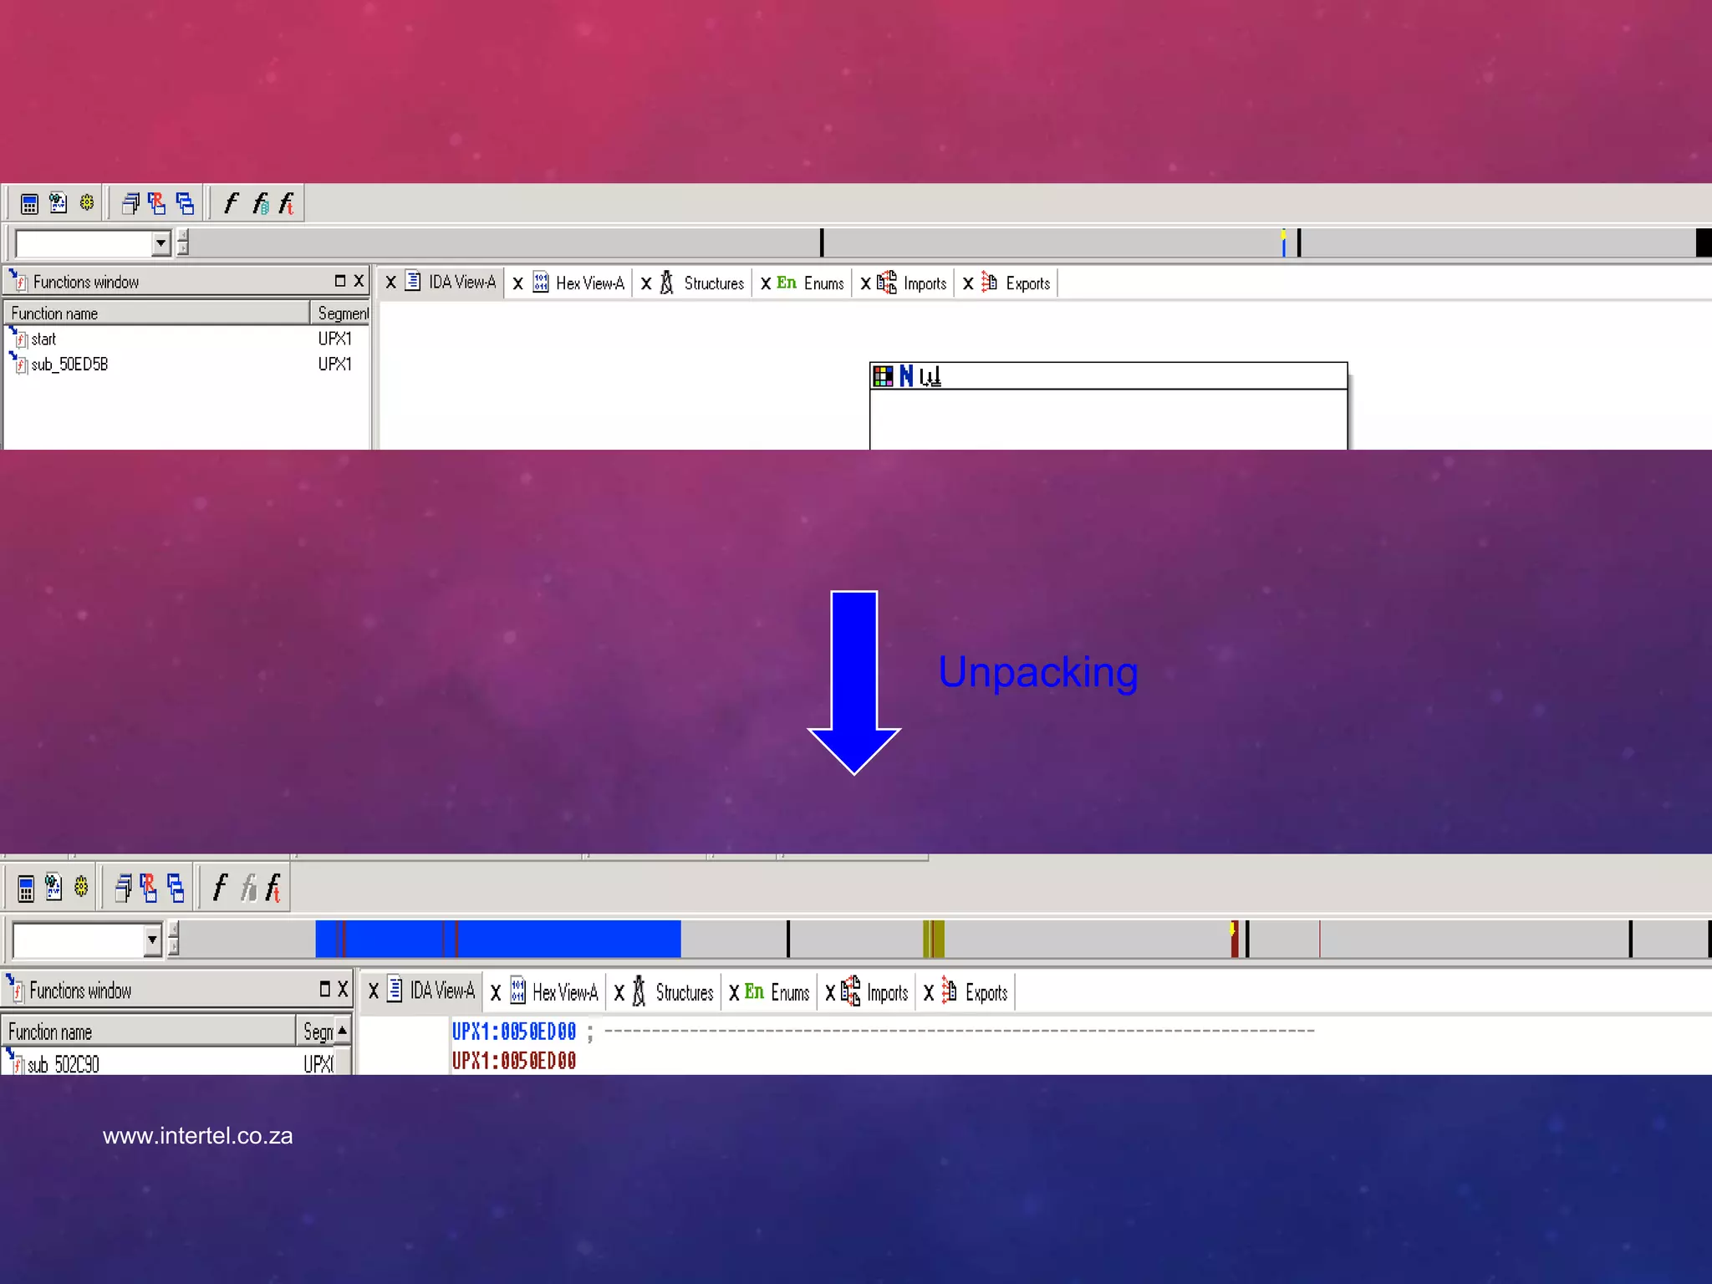Close the top Exports tab

pos(968,284)
